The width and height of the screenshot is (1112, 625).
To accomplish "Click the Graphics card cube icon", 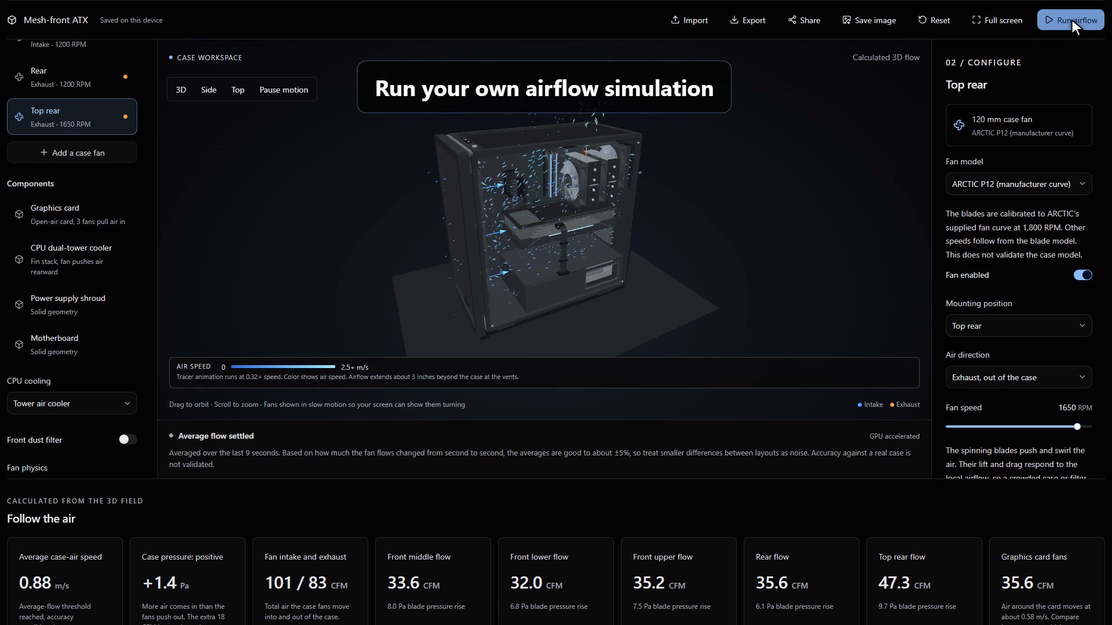I will (x=19, y=214).
